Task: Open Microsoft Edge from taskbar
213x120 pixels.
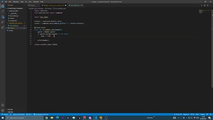Action: click(57, 118)
